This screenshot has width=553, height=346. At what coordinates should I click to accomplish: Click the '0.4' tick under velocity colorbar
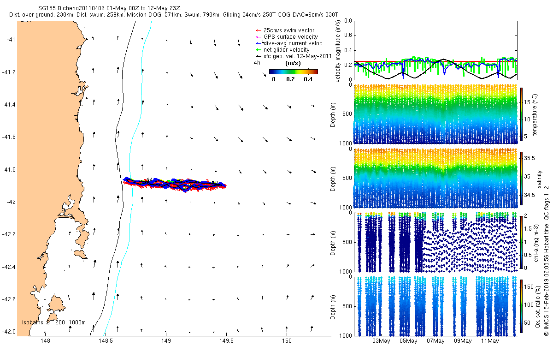pyautogui.click(x=308, y=79)
